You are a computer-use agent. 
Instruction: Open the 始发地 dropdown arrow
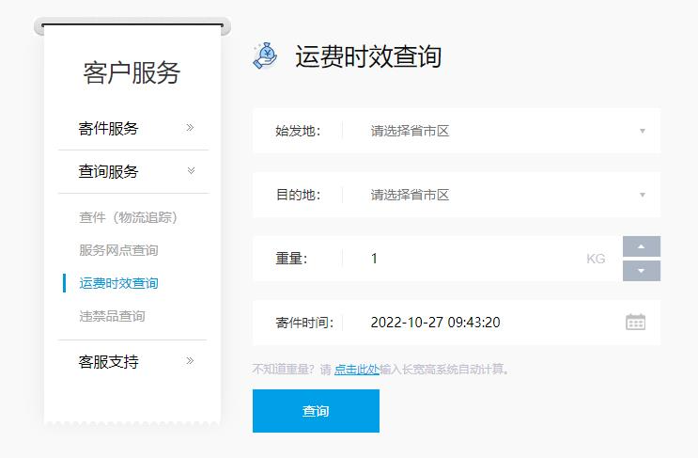click(x=642, y=131)
